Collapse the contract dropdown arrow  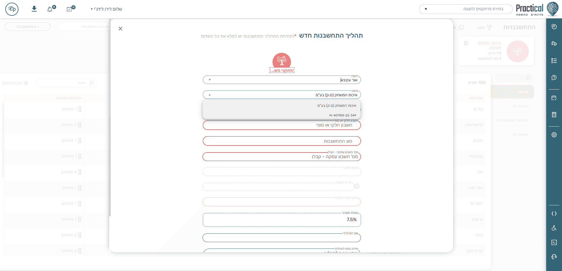pos(210,95)
